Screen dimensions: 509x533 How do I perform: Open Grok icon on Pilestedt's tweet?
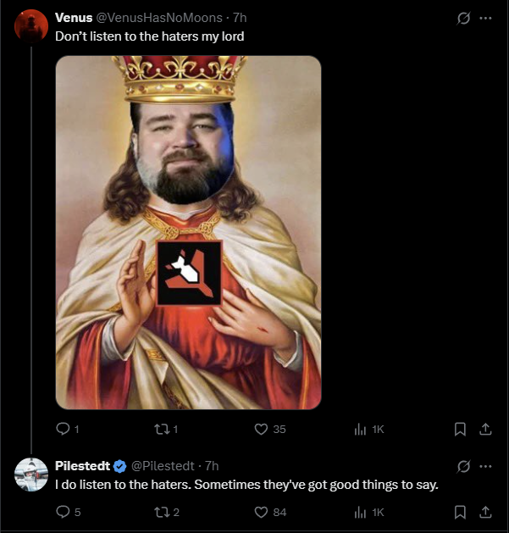coord(463,466)
